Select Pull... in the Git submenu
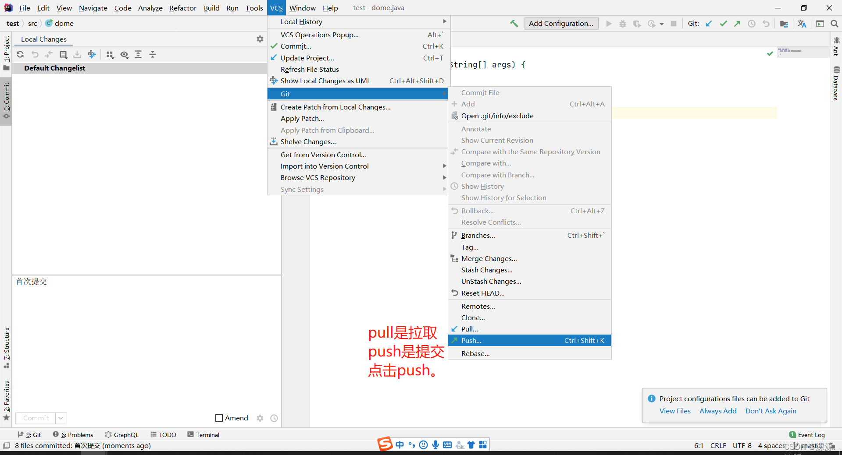Viewport: 842px width, 455px height. tap(529, 329)
